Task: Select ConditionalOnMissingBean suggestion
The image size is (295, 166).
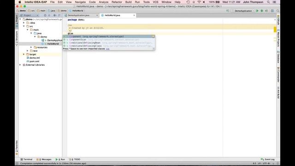Action: (109, 43)
